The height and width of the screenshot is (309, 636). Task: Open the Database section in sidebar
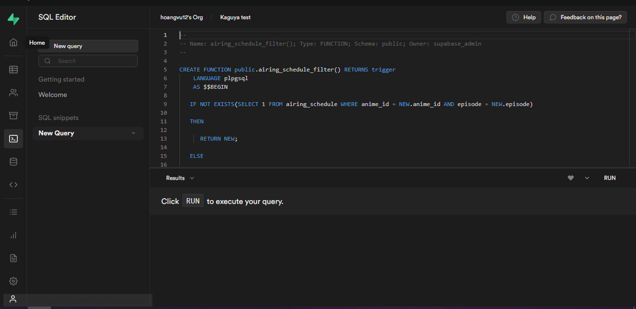[x=13, y=161]
